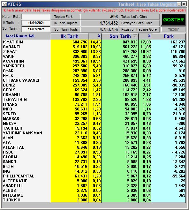
Task: Select the PHILLIPCAPITAL row
Action: pos(94,176)
